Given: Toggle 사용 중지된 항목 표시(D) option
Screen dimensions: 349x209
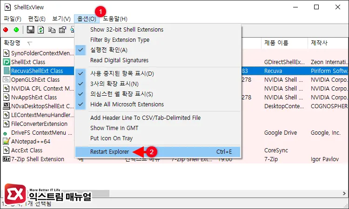Looking at the screenshot, I should point(122,74).
